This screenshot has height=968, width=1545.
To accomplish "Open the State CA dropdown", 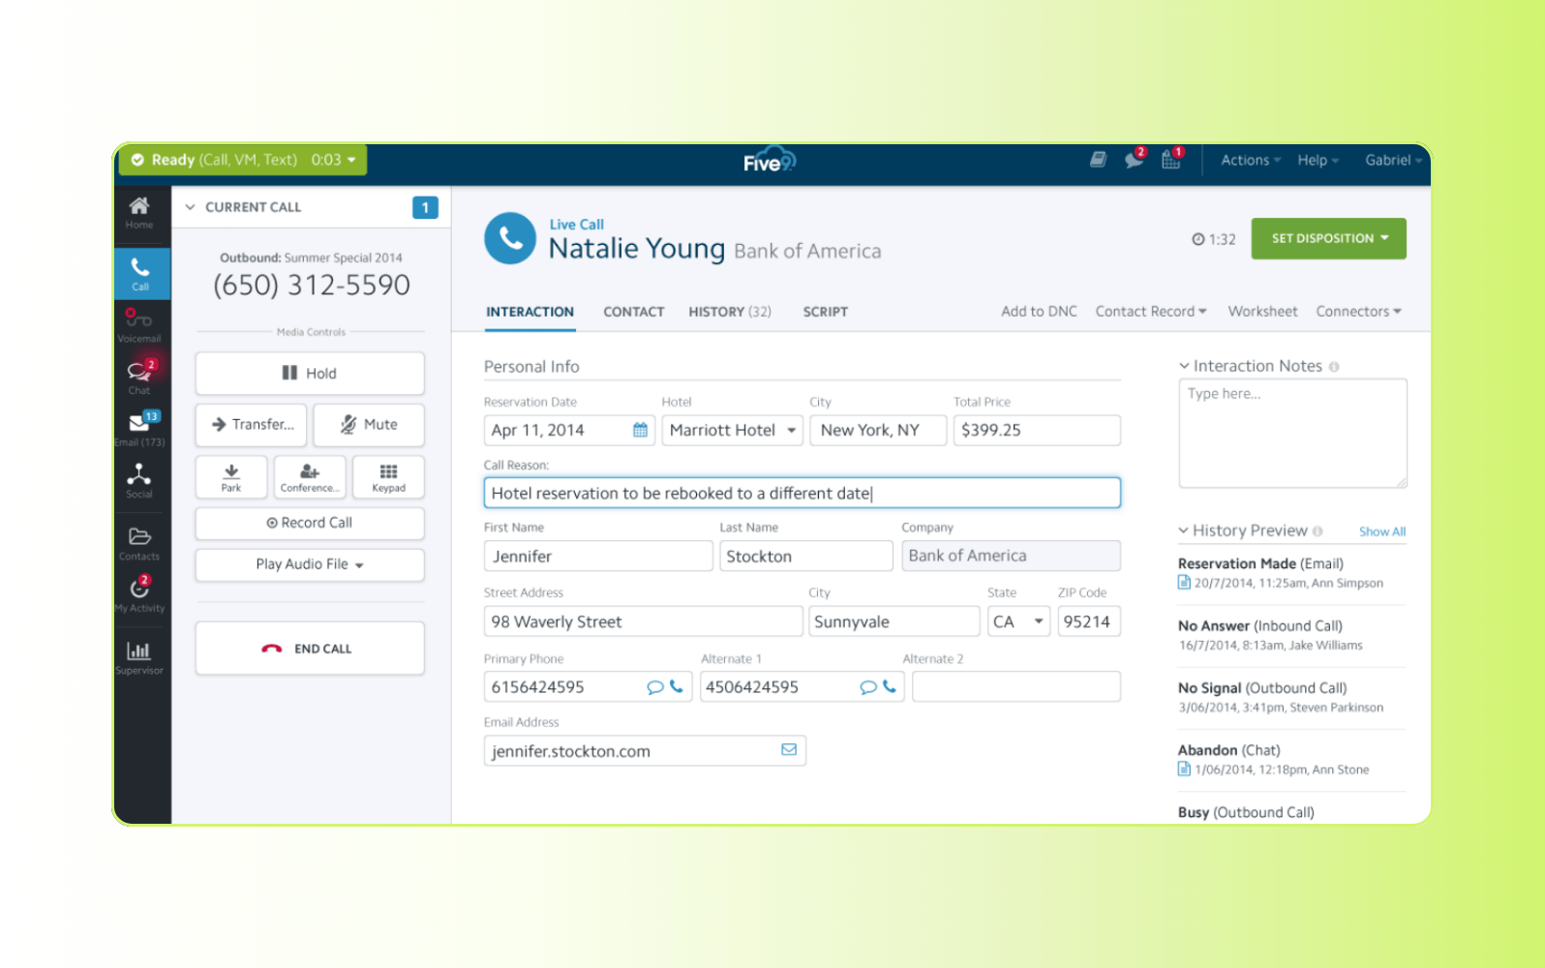I will pyautogui.click(x=1018, y=621).
